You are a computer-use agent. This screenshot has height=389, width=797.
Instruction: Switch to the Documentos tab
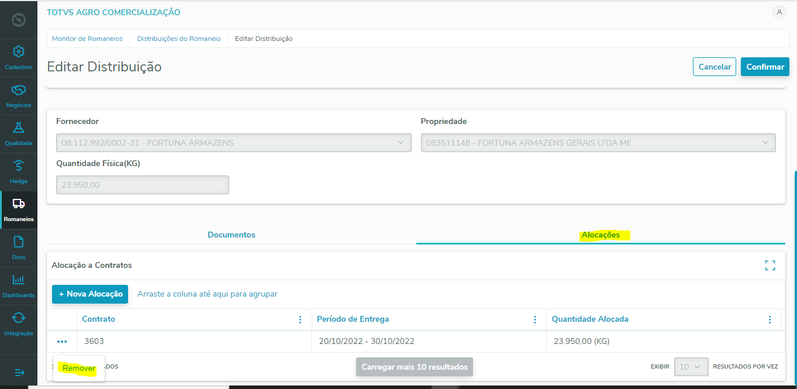(x=232, y=235)
